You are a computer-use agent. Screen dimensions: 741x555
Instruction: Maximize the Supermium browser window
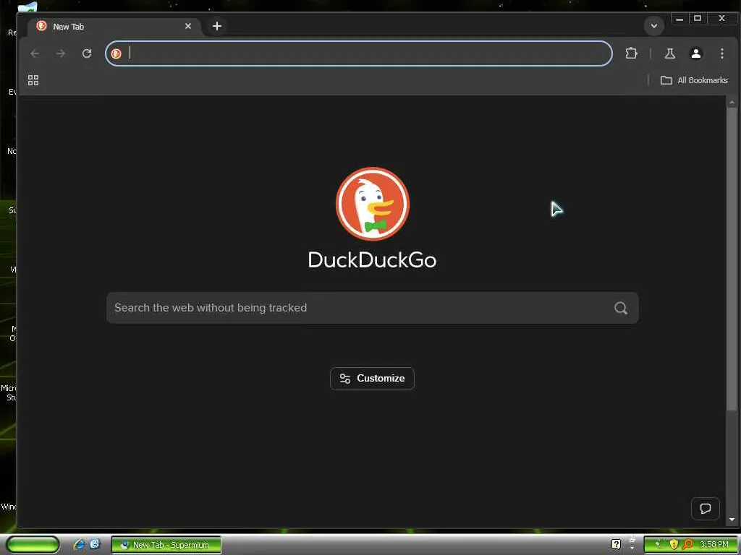pyautogui.click(x=698, y=19)
